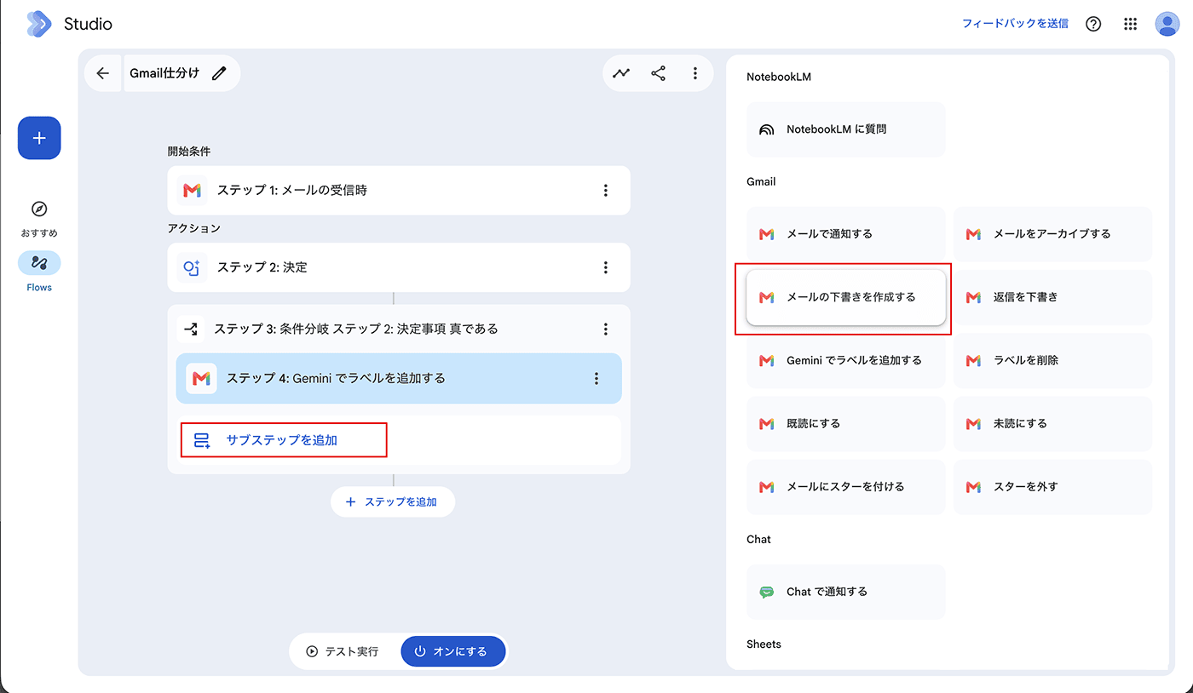The width and height of the screenshot is (1193, 693).
Task: Click the decision icon in ステップ 2
Action: click(193, 267)
